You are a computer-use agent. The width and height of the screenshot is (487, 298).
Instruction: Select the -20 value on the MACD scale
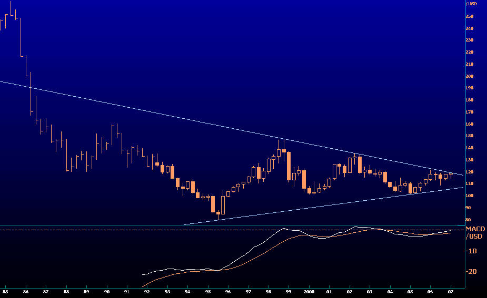pos(472,272)
